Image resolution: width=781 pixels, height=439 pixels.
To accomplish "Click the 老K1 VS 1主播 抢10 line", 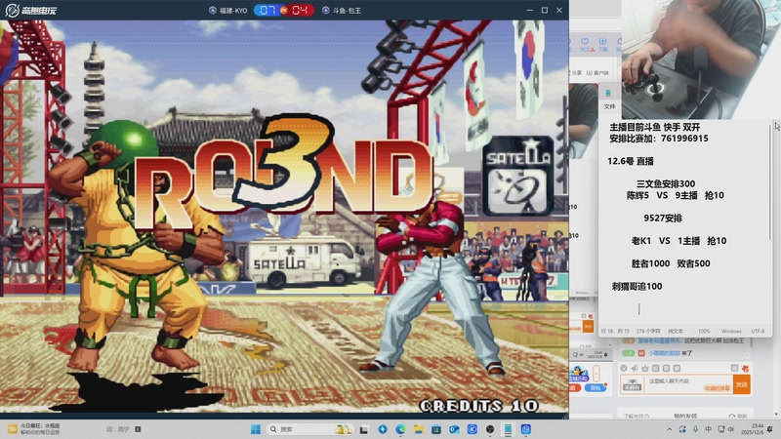I will [x=678, y=241].
